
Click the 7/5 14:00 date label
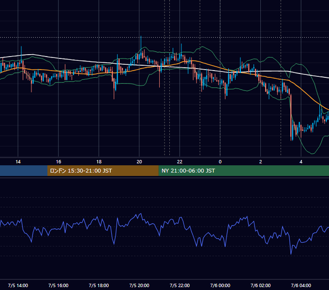click(18, 285)
